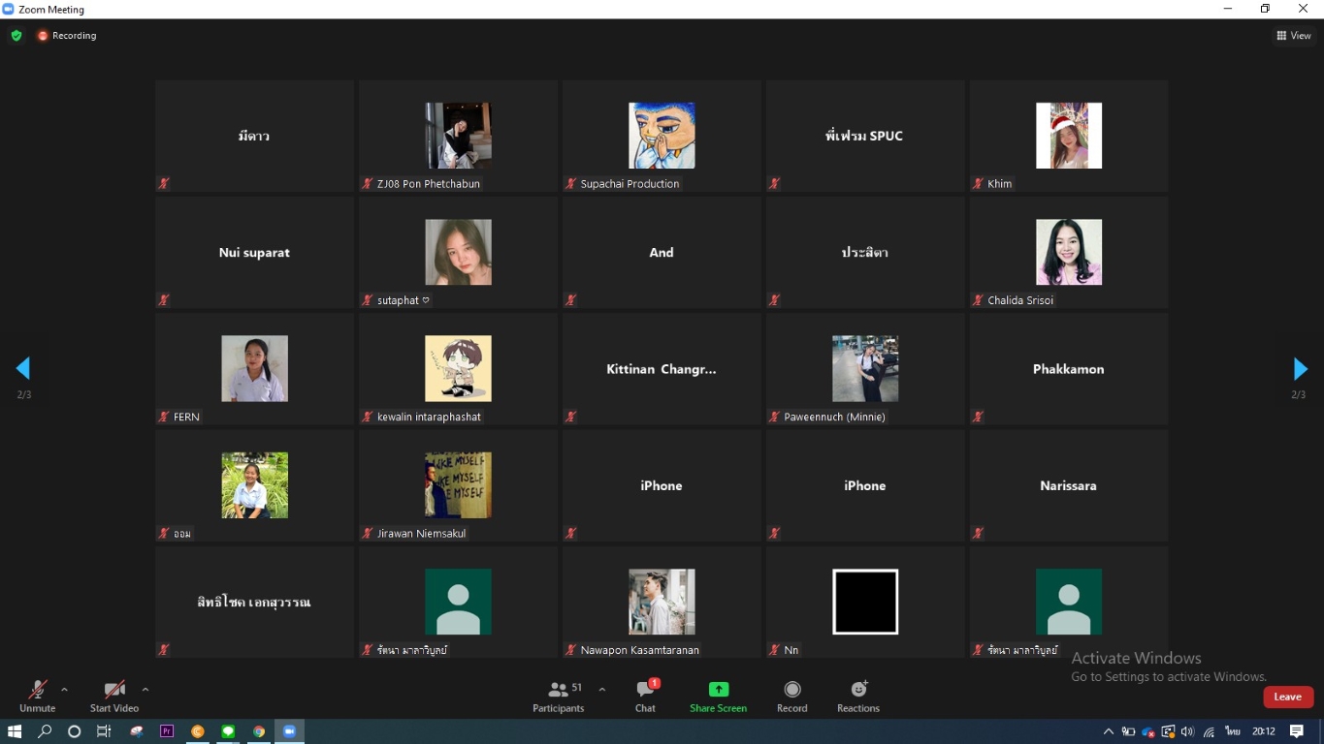
Task: Select the Narissara tile
Action: pyautogui.click(x=1069, y=485)
